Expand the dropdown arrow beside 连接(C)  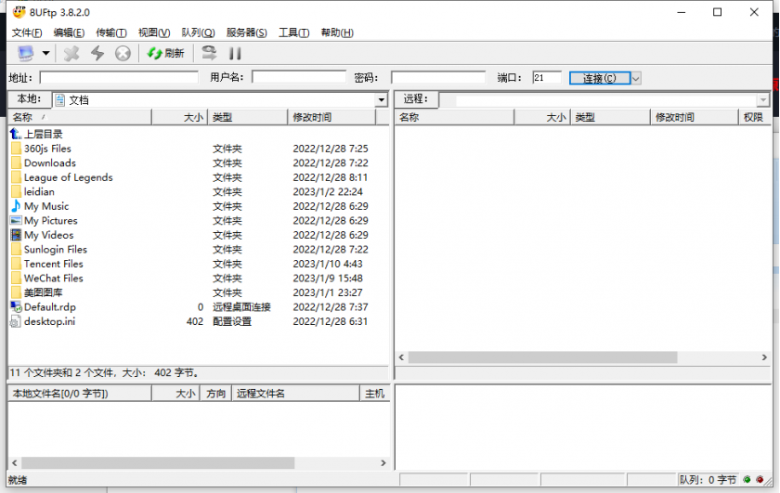click(636, 78)
